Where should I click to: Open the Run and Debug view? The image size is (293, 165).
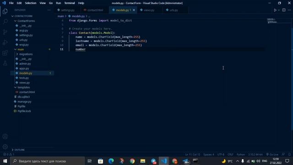coord(5,43)
